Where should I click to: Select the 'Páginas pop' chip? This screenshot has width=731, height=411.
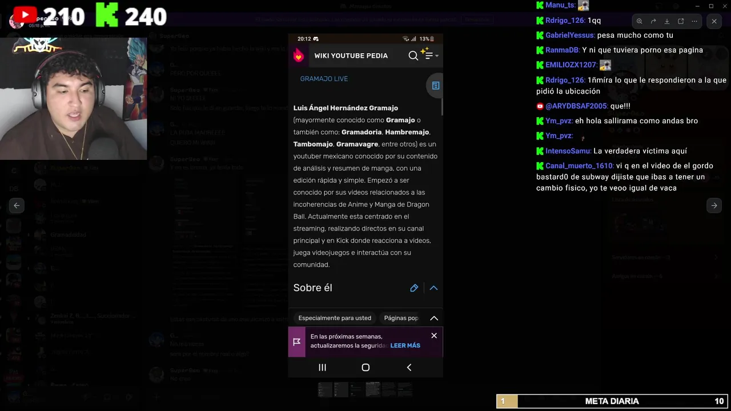[401, 318]
